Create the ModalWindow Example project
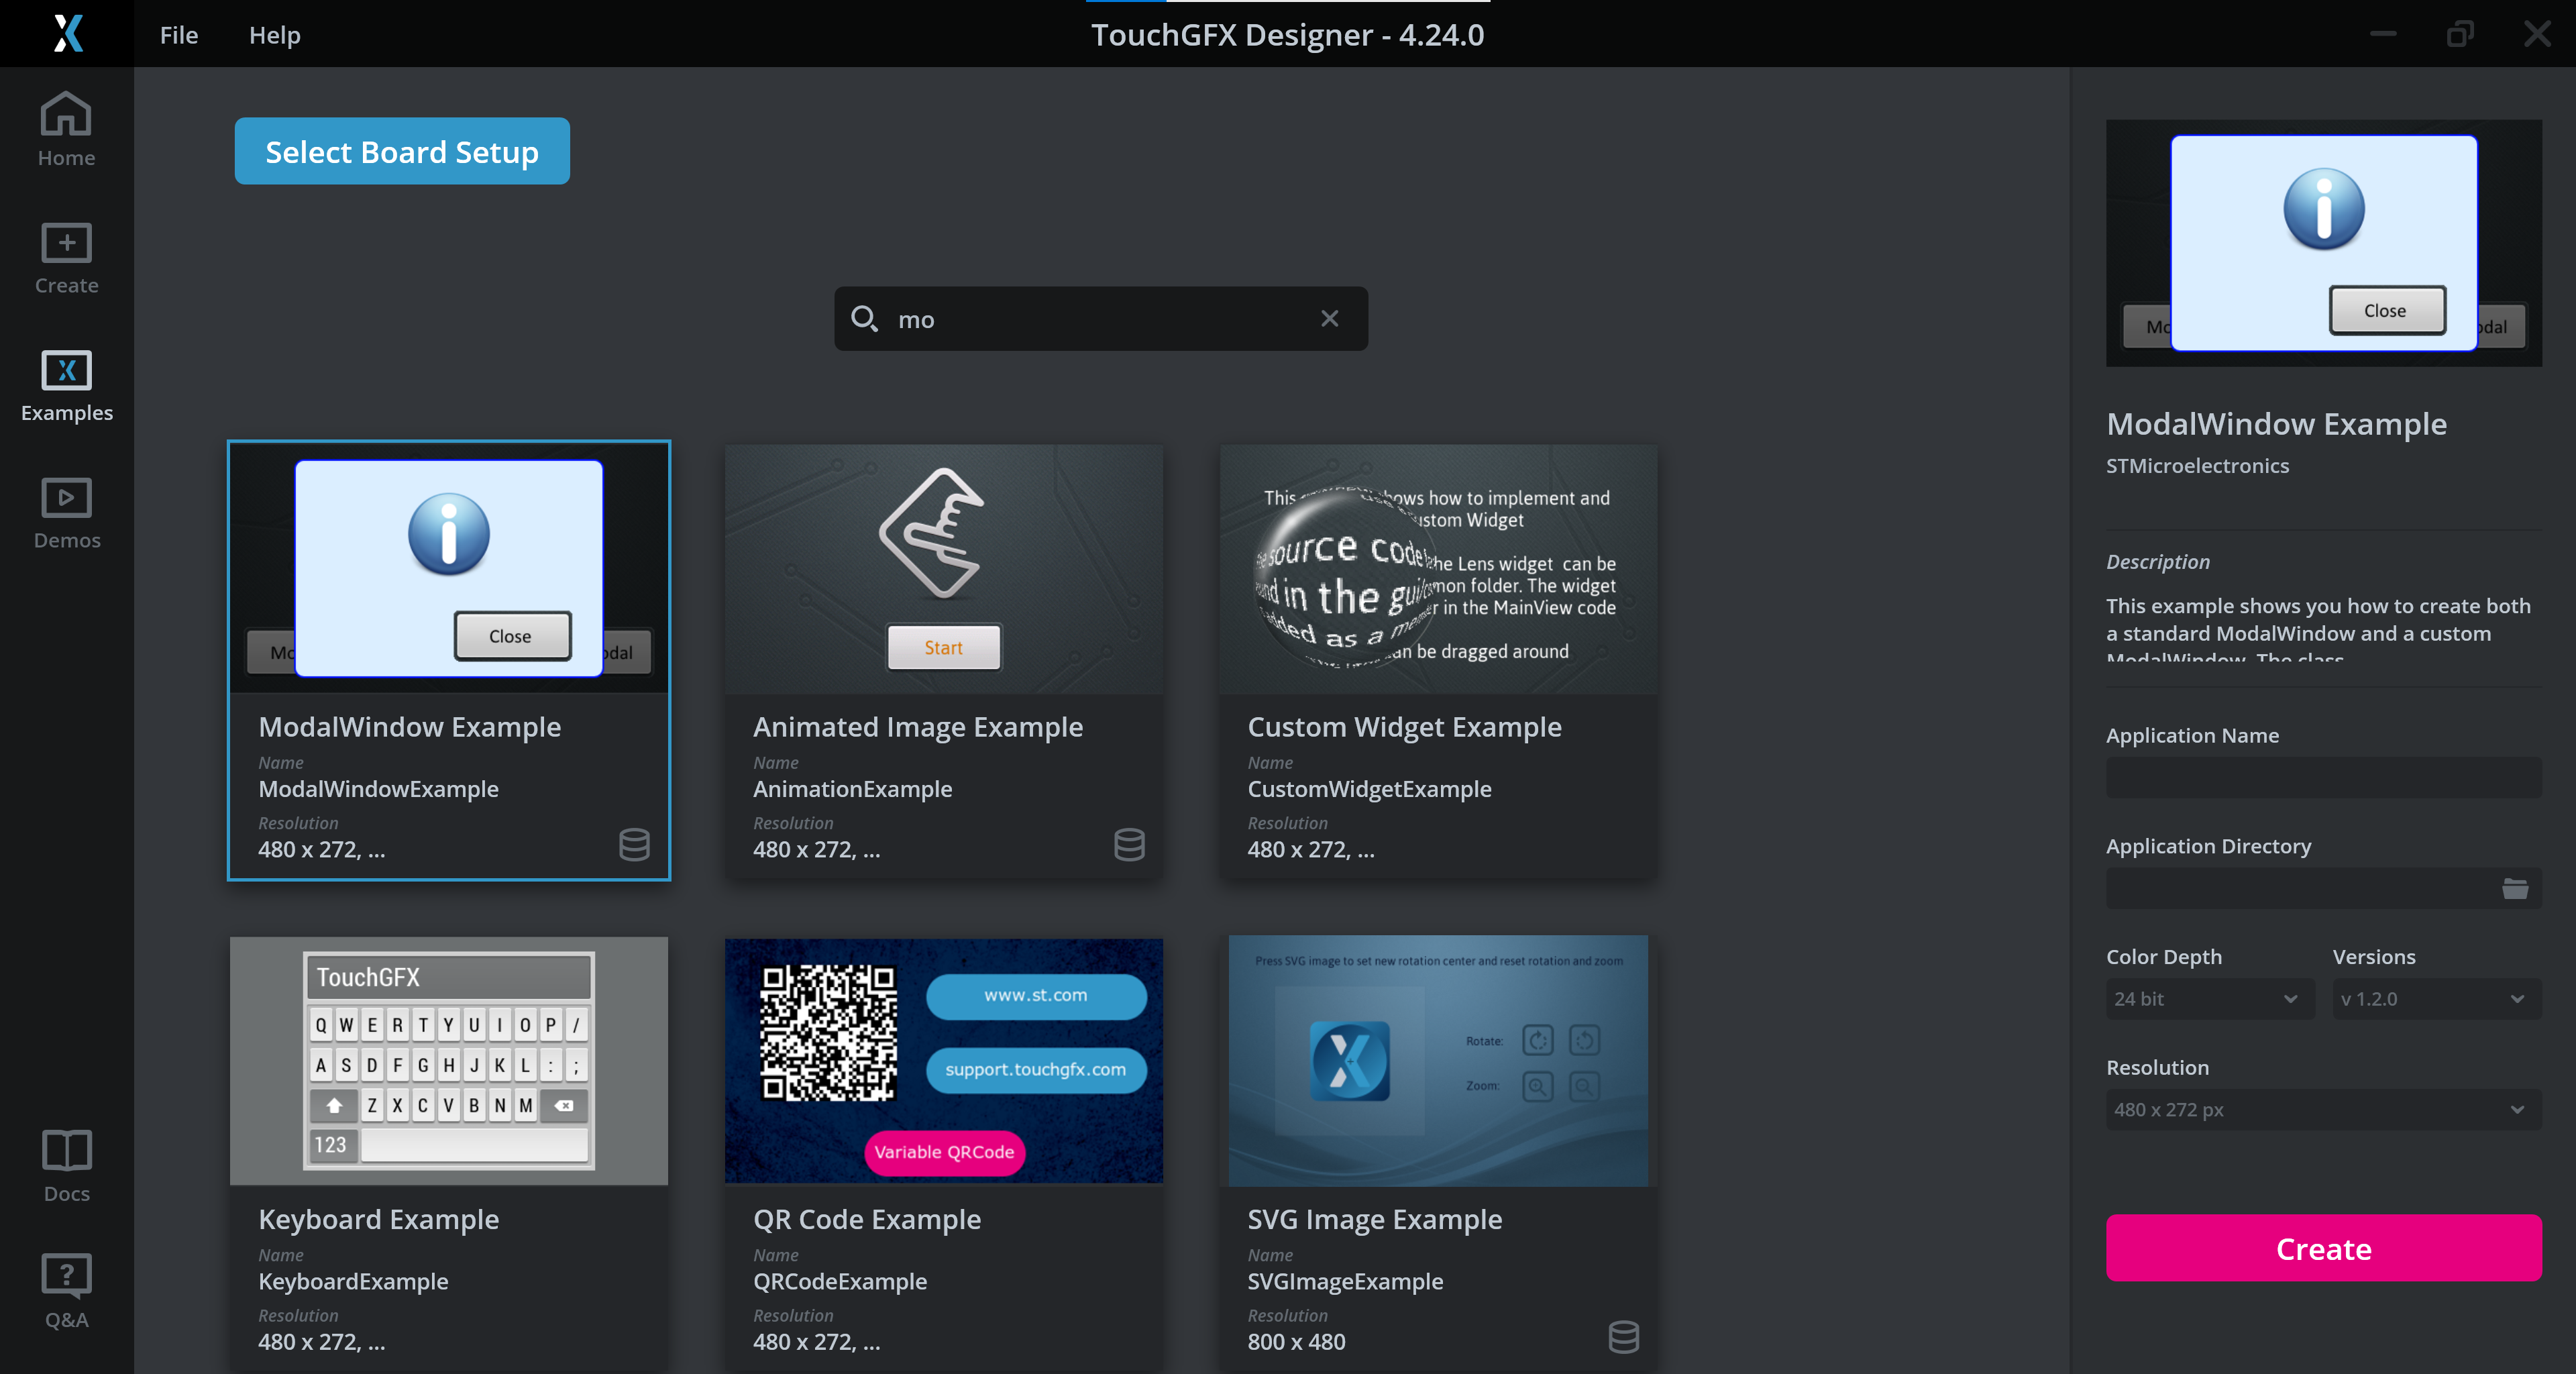2576x1374 pixels. coord(2322,1248)
